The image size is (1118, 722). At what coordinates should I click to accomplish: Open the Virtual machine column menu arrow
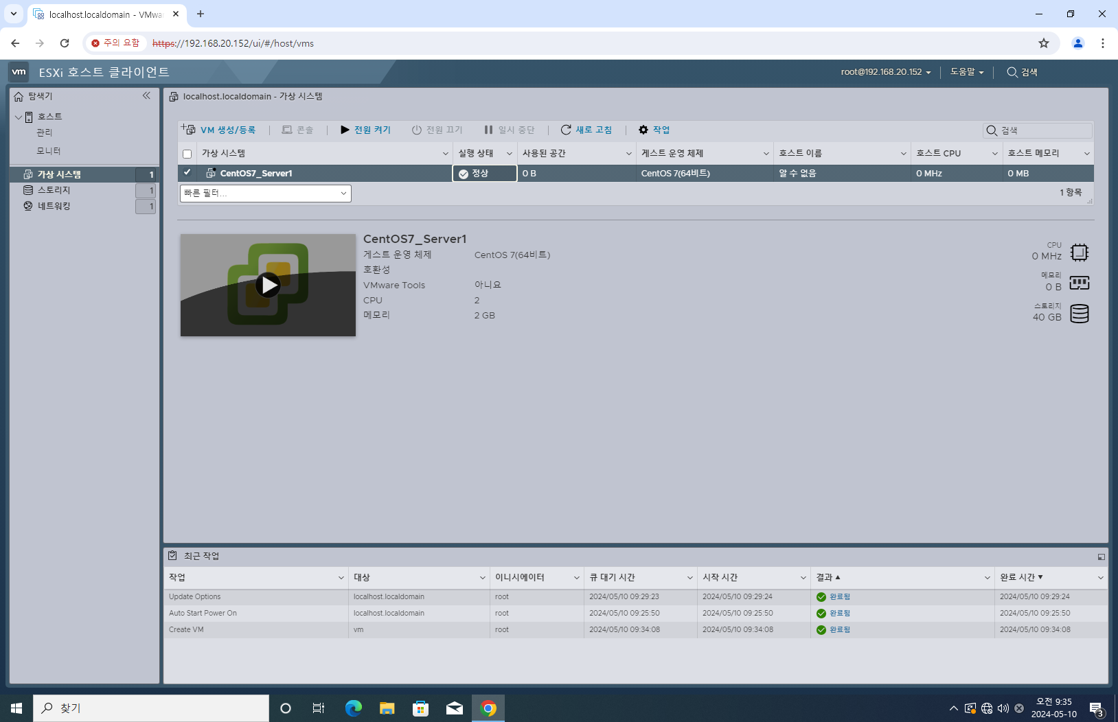point(445,154)
